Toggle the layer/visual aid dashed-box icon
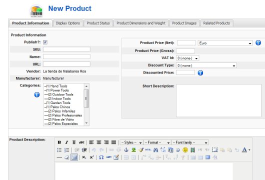This screenshot has height=180, width=265. point(215,150)
